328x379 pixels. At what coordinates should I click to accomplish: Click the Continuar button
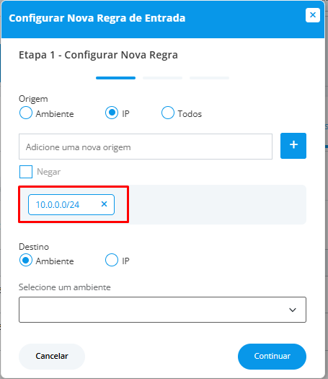pyautogui.click(x=272, y=357)
